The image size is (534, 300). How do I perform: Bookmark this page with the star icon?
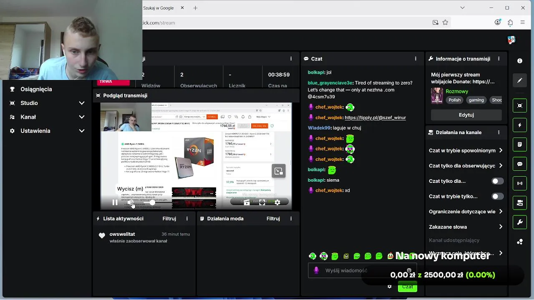pyautogui.click(x=445, y=22)
